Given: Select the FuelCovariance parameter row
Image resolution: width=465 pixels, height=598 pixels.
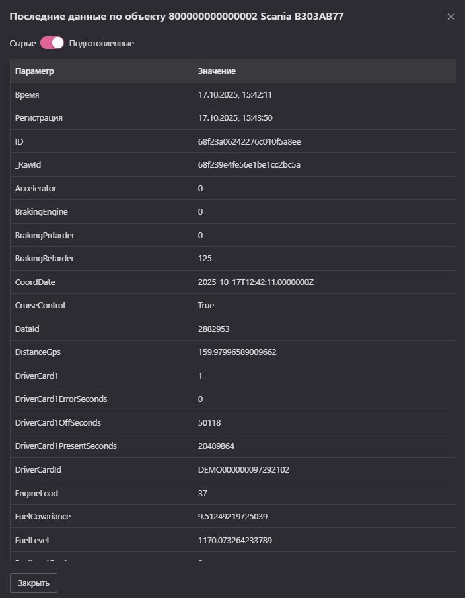Looking at the screenshot, I should point(233,517).
